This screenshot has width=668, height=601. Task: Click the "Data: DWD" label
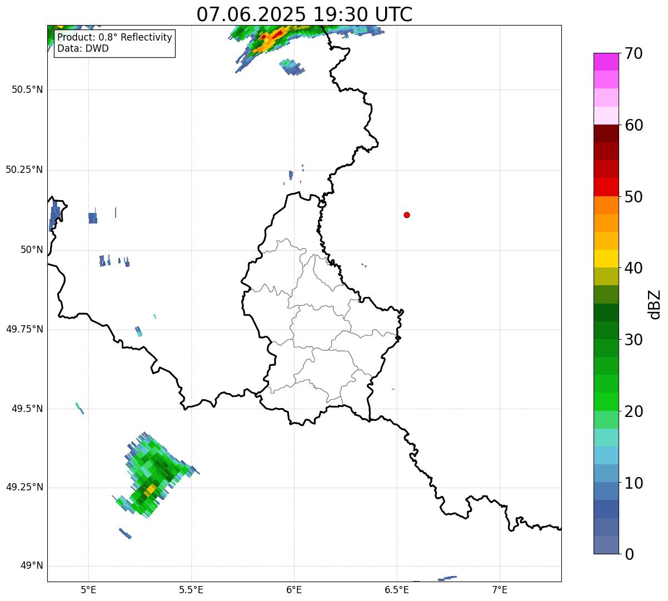point(83,48)
